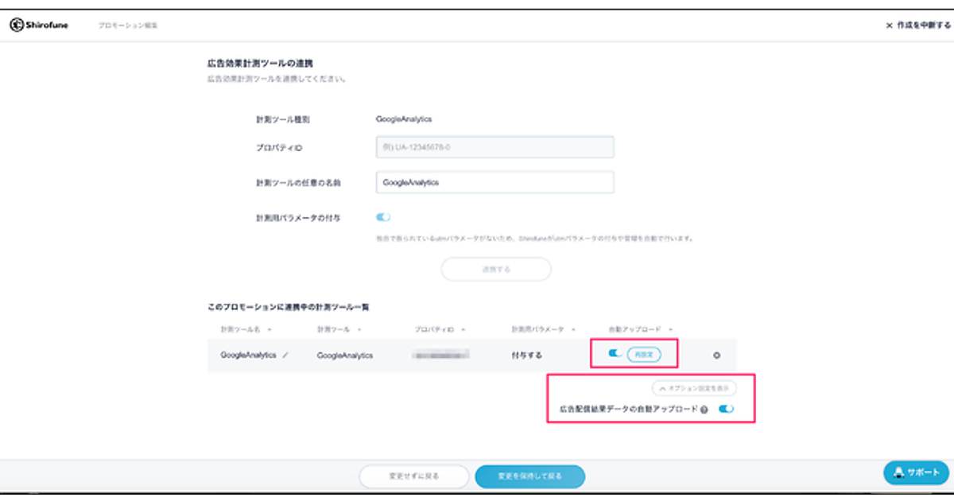Click the blurred property ID cell
The height and width of the screenshot is (501, 954).
point(441,355)
